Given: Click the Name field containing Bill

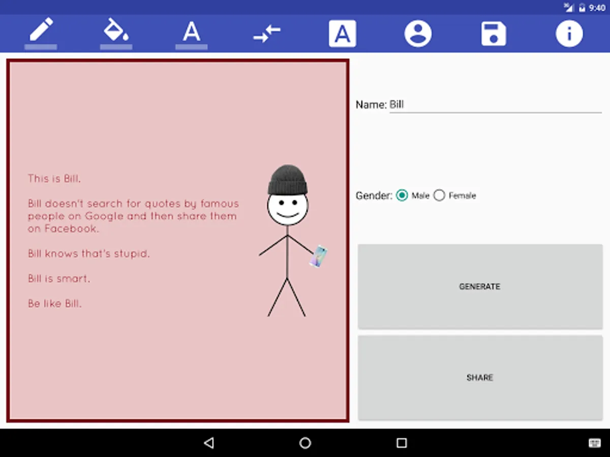Looking at the screenshot, I should [496, 105].
